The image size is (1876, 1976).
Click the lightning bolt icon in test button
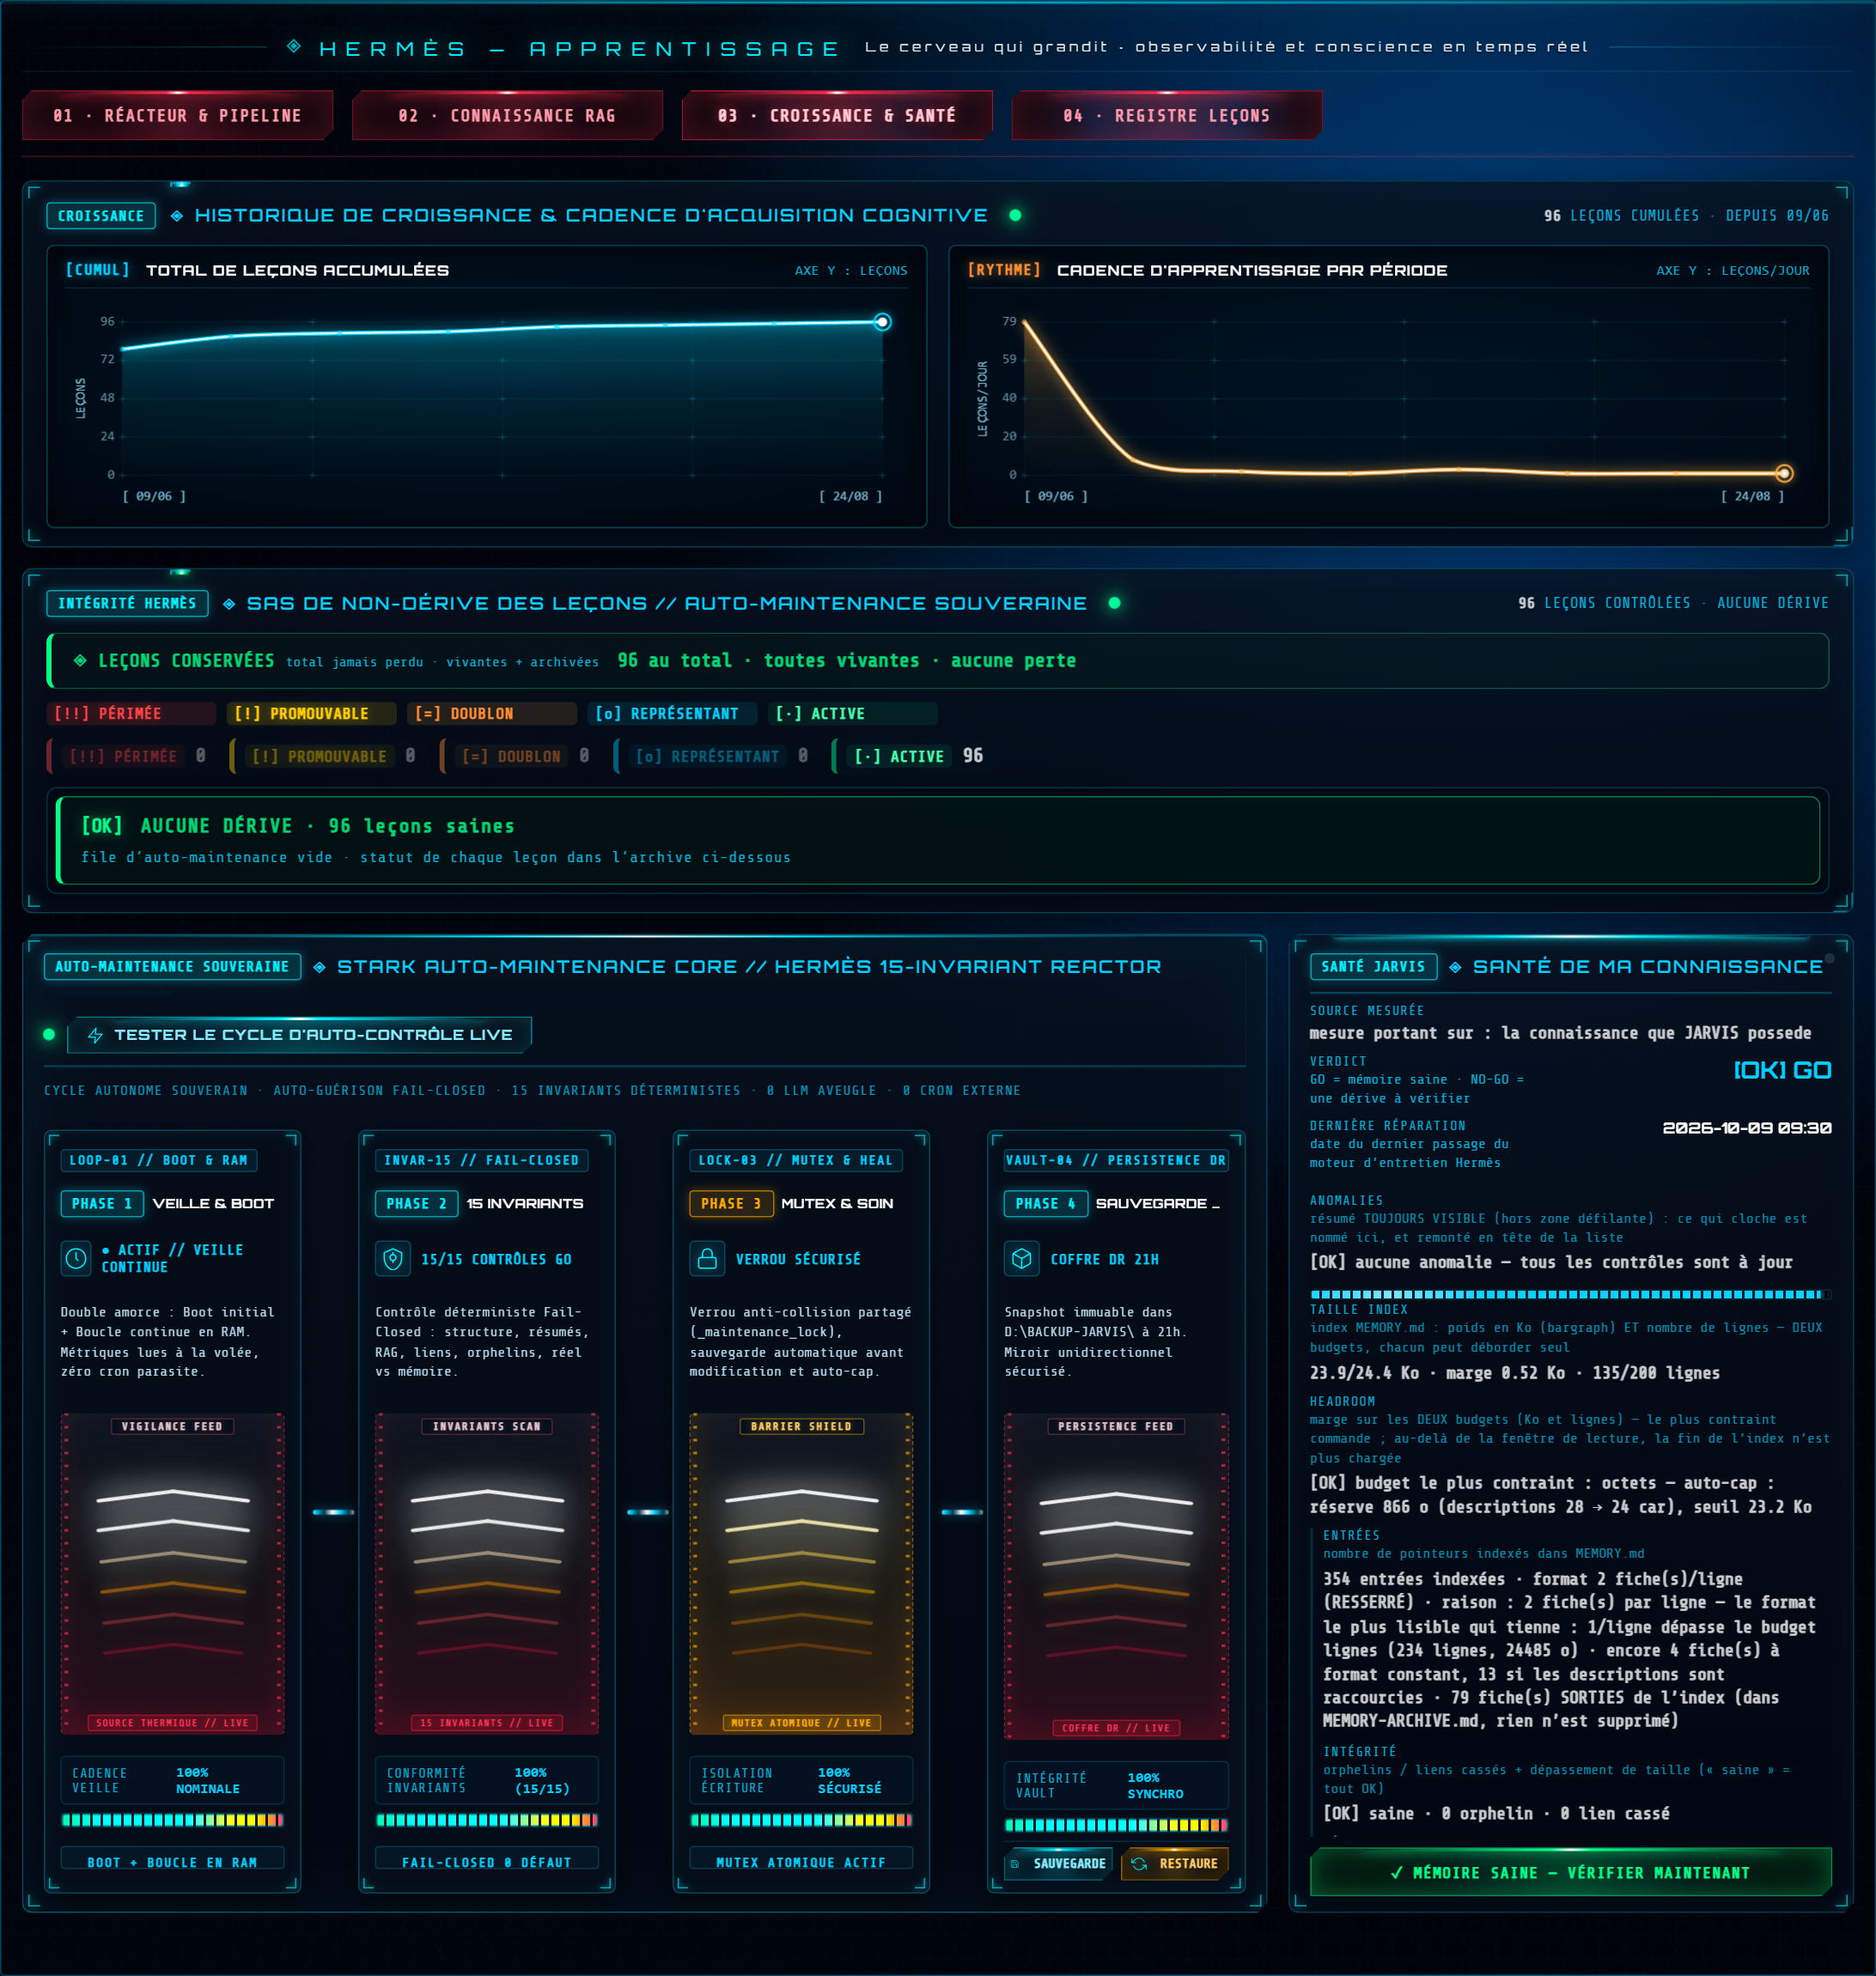95,1035
